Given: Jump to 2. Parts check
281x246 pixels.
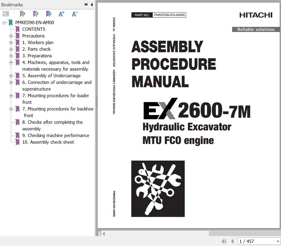Looking at the screenshot, I should click(x=37, y=49).
